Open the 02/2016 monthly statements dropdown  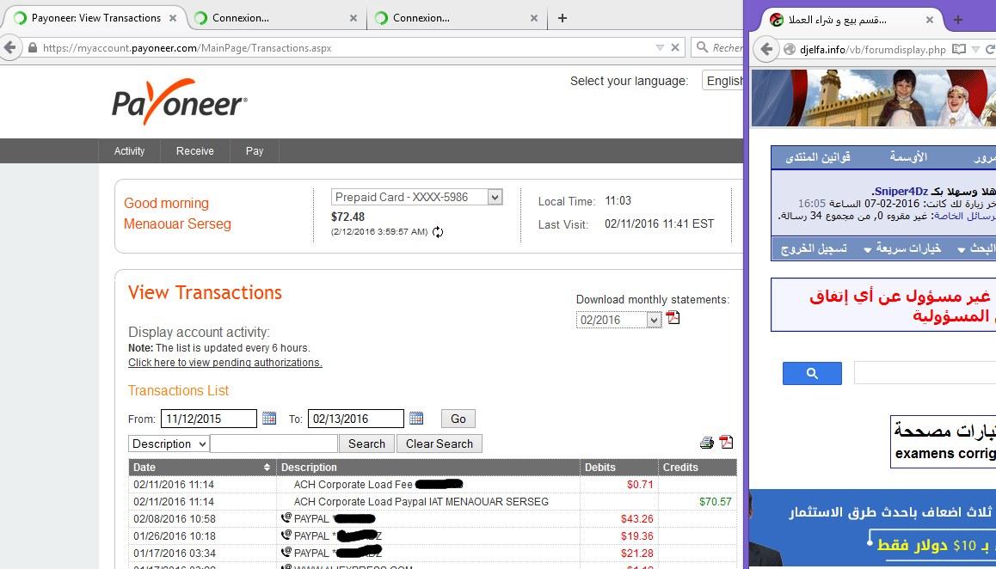654,320
